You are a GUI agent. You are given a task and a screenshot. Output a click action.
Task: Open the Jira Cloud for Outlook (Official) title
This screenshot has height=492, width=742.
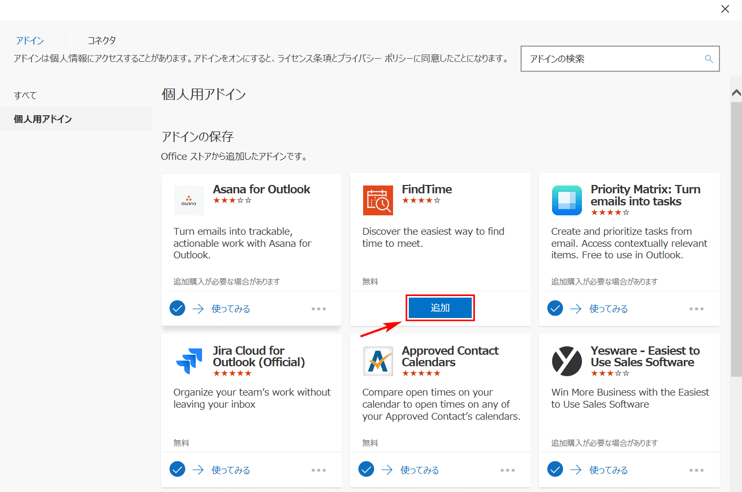[x=259, y=356]
